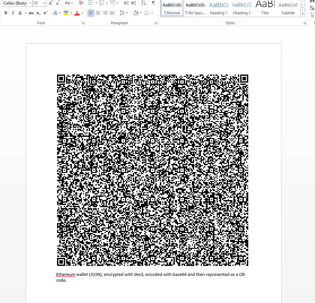Click the Align Right icon
Image resolution: width=315 pixels, height=303 pixels.
[x=105, y=13]
